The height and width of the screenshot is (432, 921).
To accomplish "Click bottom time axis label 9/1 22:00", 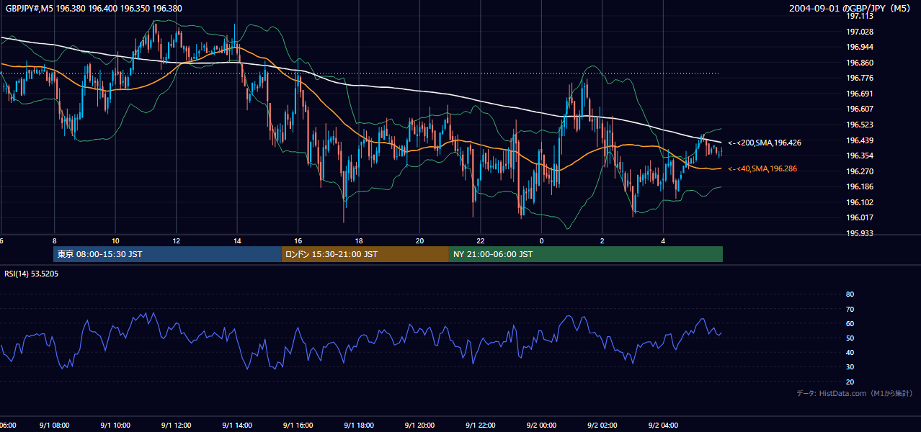I will coord(480,426).
